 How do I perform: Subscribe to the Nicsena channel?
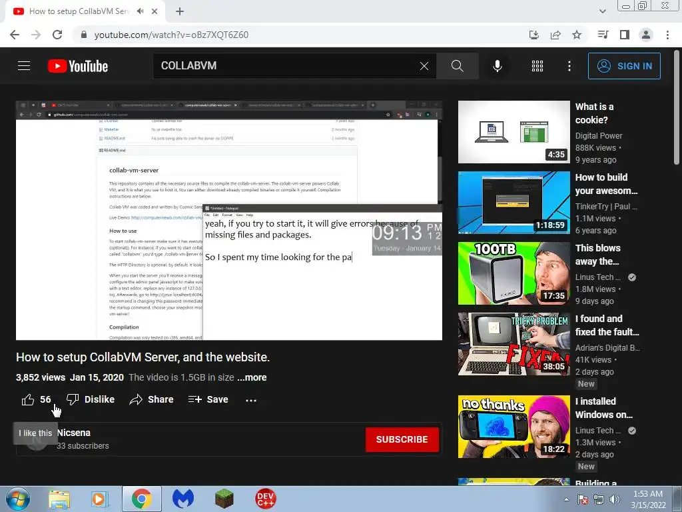402,439
